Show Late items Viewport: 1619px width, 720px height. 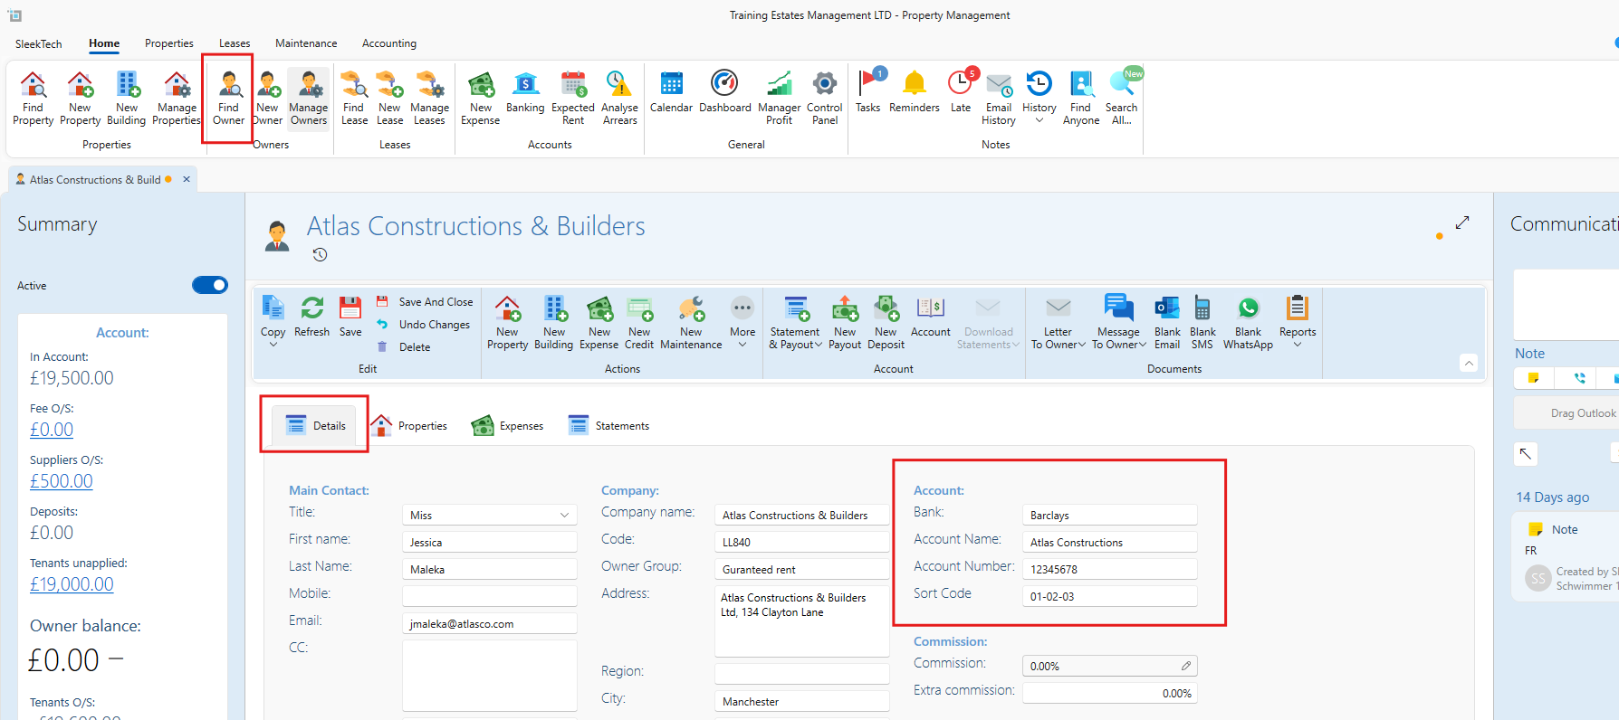(961, 91)
